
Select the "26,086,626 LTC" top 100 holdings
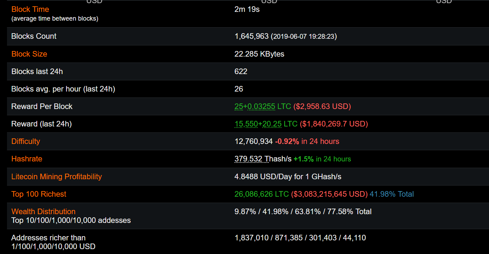(x=262, y=194)
